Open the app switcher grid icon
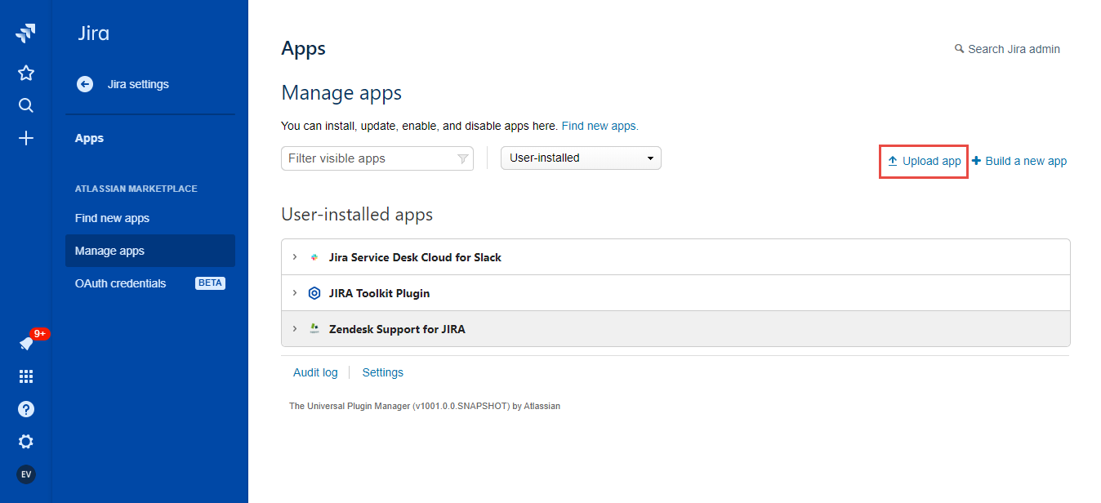1101x503 pixels. click(x=26, y=376)
